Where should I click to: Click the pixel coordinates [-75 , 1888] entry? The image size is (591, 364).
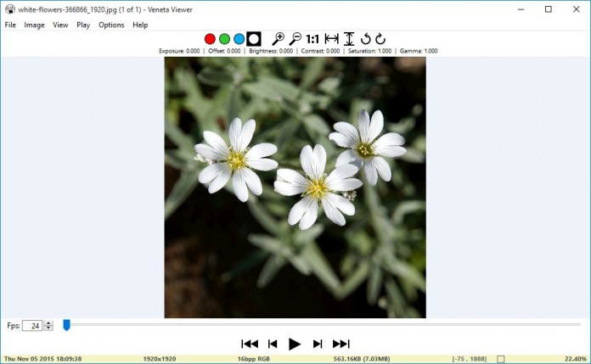point(470,359)
